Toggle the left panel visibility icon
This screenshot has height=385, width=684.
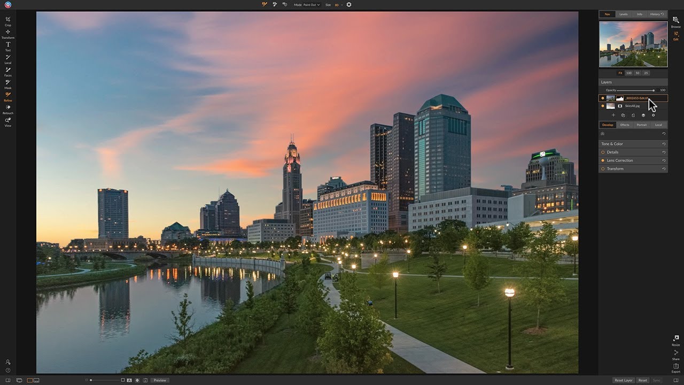[7, 380]
